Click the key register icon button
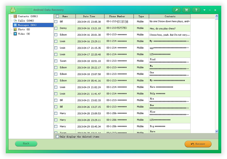Image resolution: width=227 pixels, height=159 pixels. pyautogui.click(x=177, y=10)
